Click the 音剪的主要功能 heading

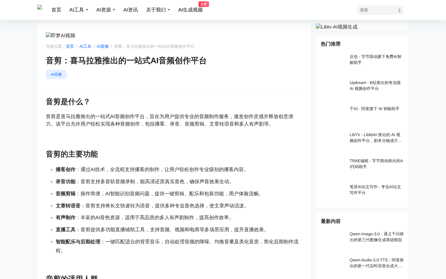72,154
